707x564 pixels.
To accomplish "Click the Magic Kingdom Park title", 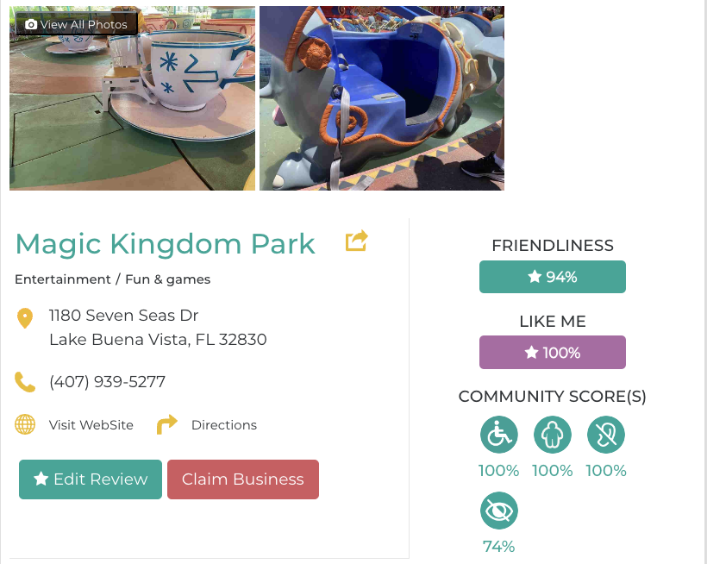I will click(x=165, y=244).
